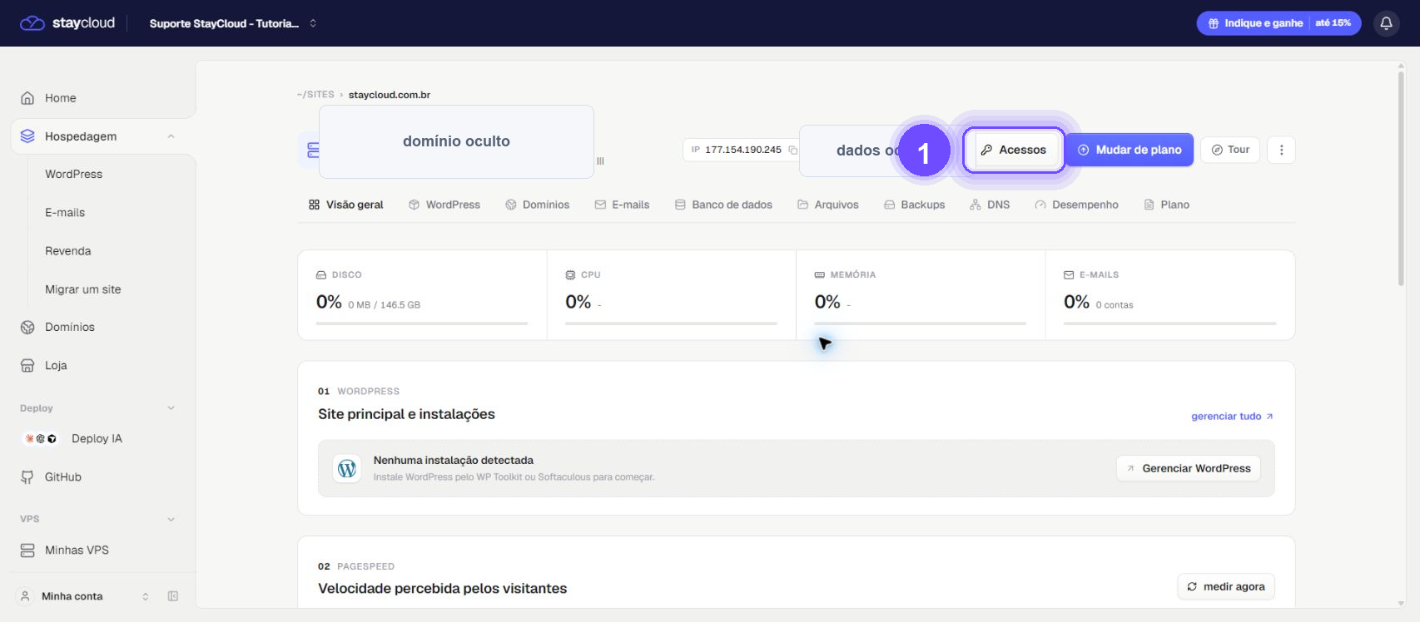Open Revenda in sidebar
The height and width of the screenshot is (622, 1420).
(67, 250)
